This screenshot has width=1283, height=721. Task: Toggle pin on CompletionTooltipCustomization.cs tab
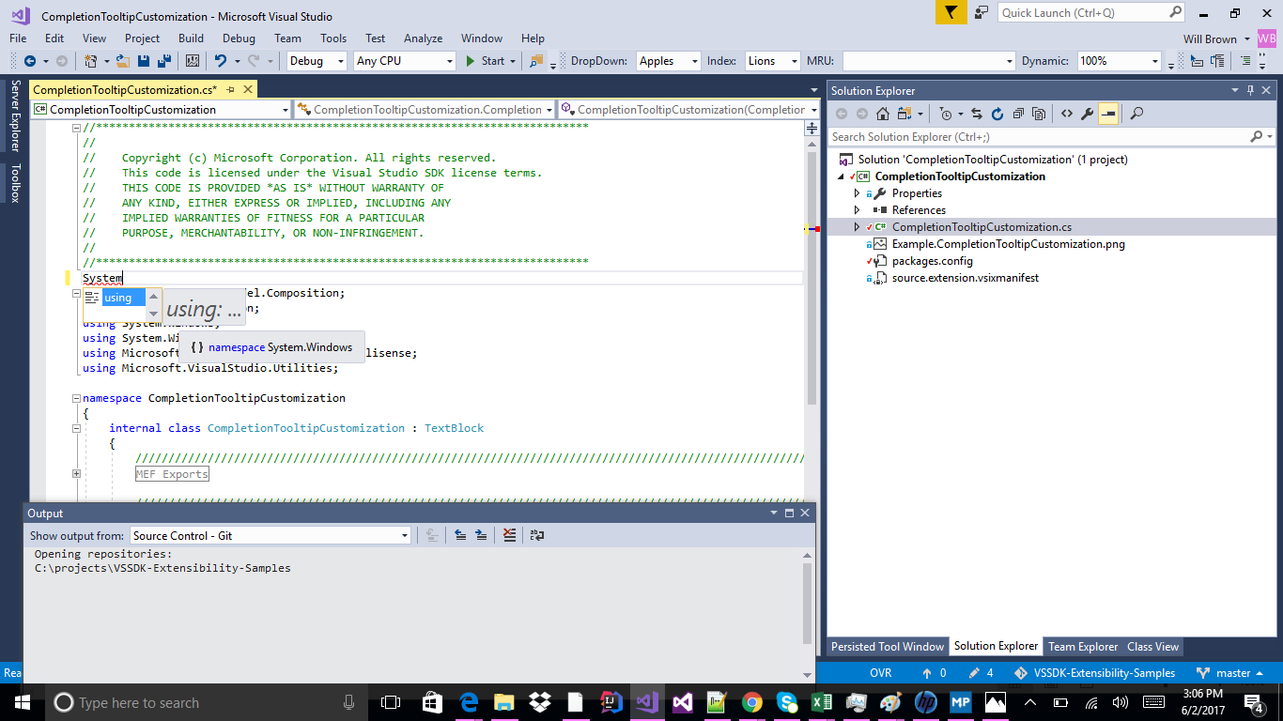[229, 90]
